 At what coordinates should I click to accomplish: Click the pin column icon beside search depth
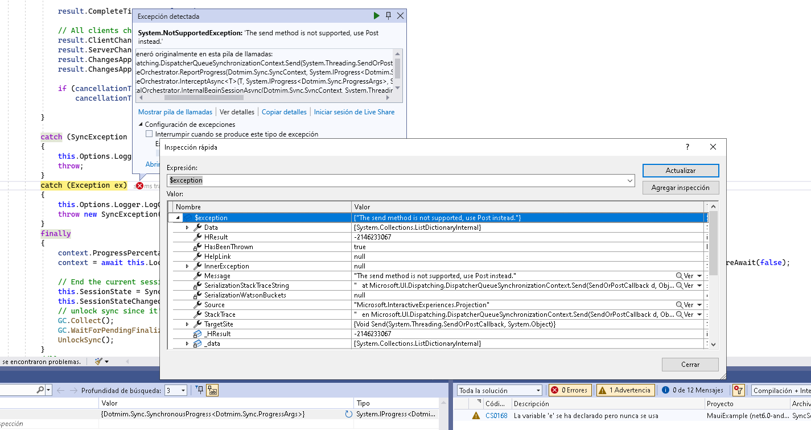(199, 390)
